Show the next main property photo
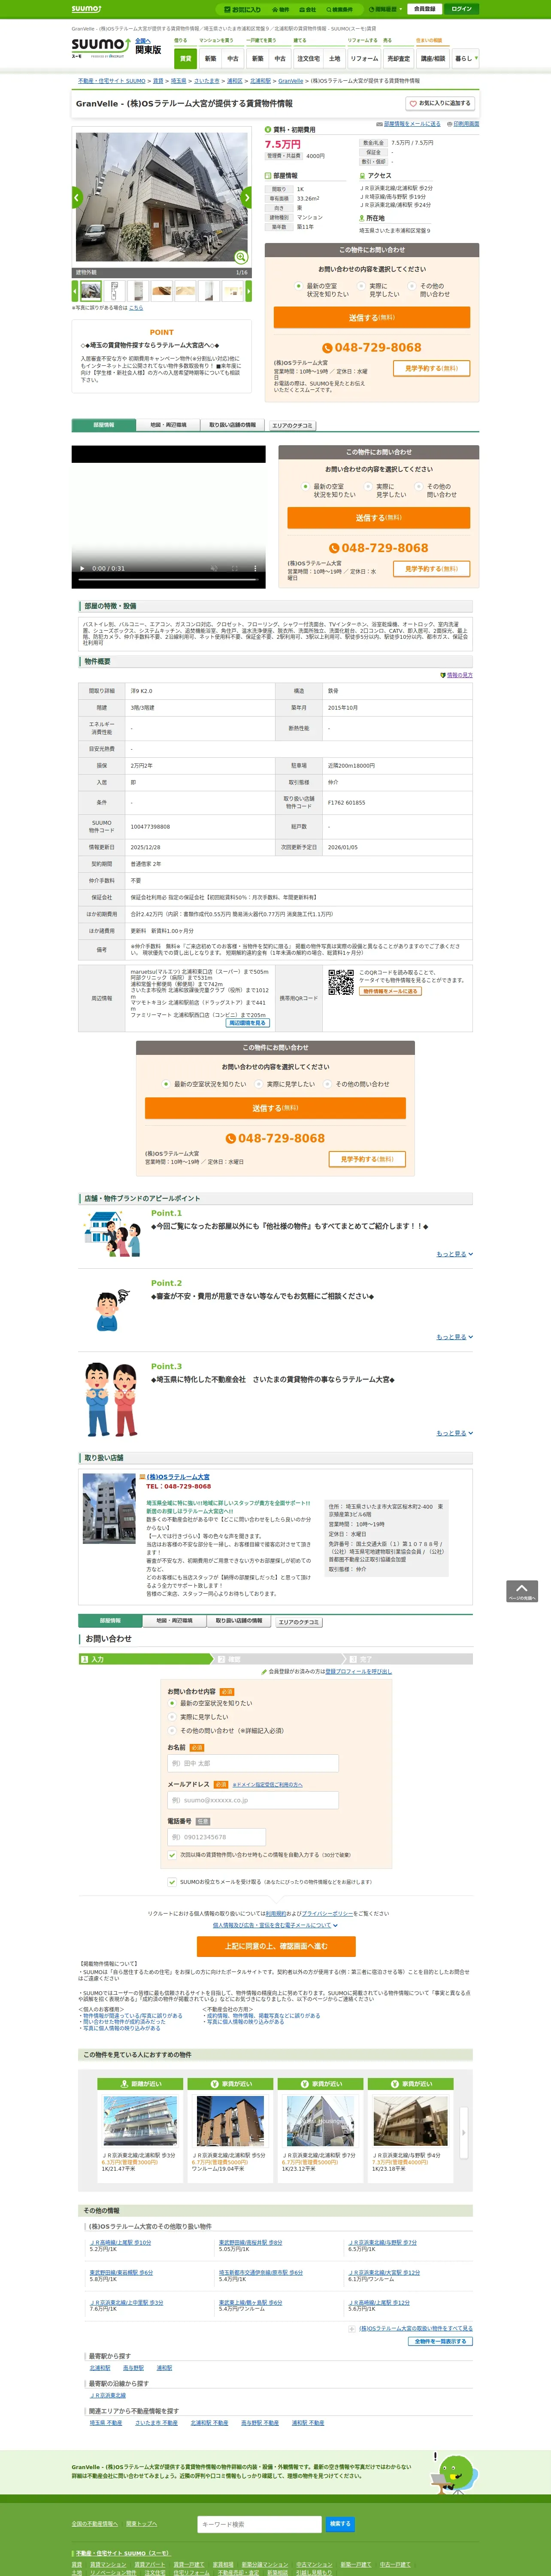This screenshot has height=2576, width=551. 248,197
